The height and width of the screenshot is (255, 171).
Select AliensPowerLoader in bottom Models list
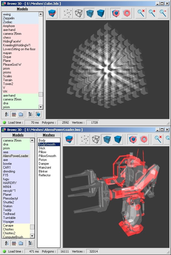click(x=16, y=156)
